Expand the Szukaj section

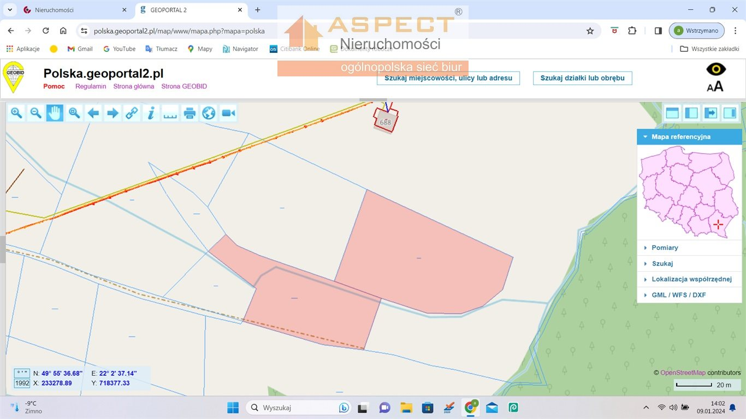pyautogui.click(x=689, y=264)
